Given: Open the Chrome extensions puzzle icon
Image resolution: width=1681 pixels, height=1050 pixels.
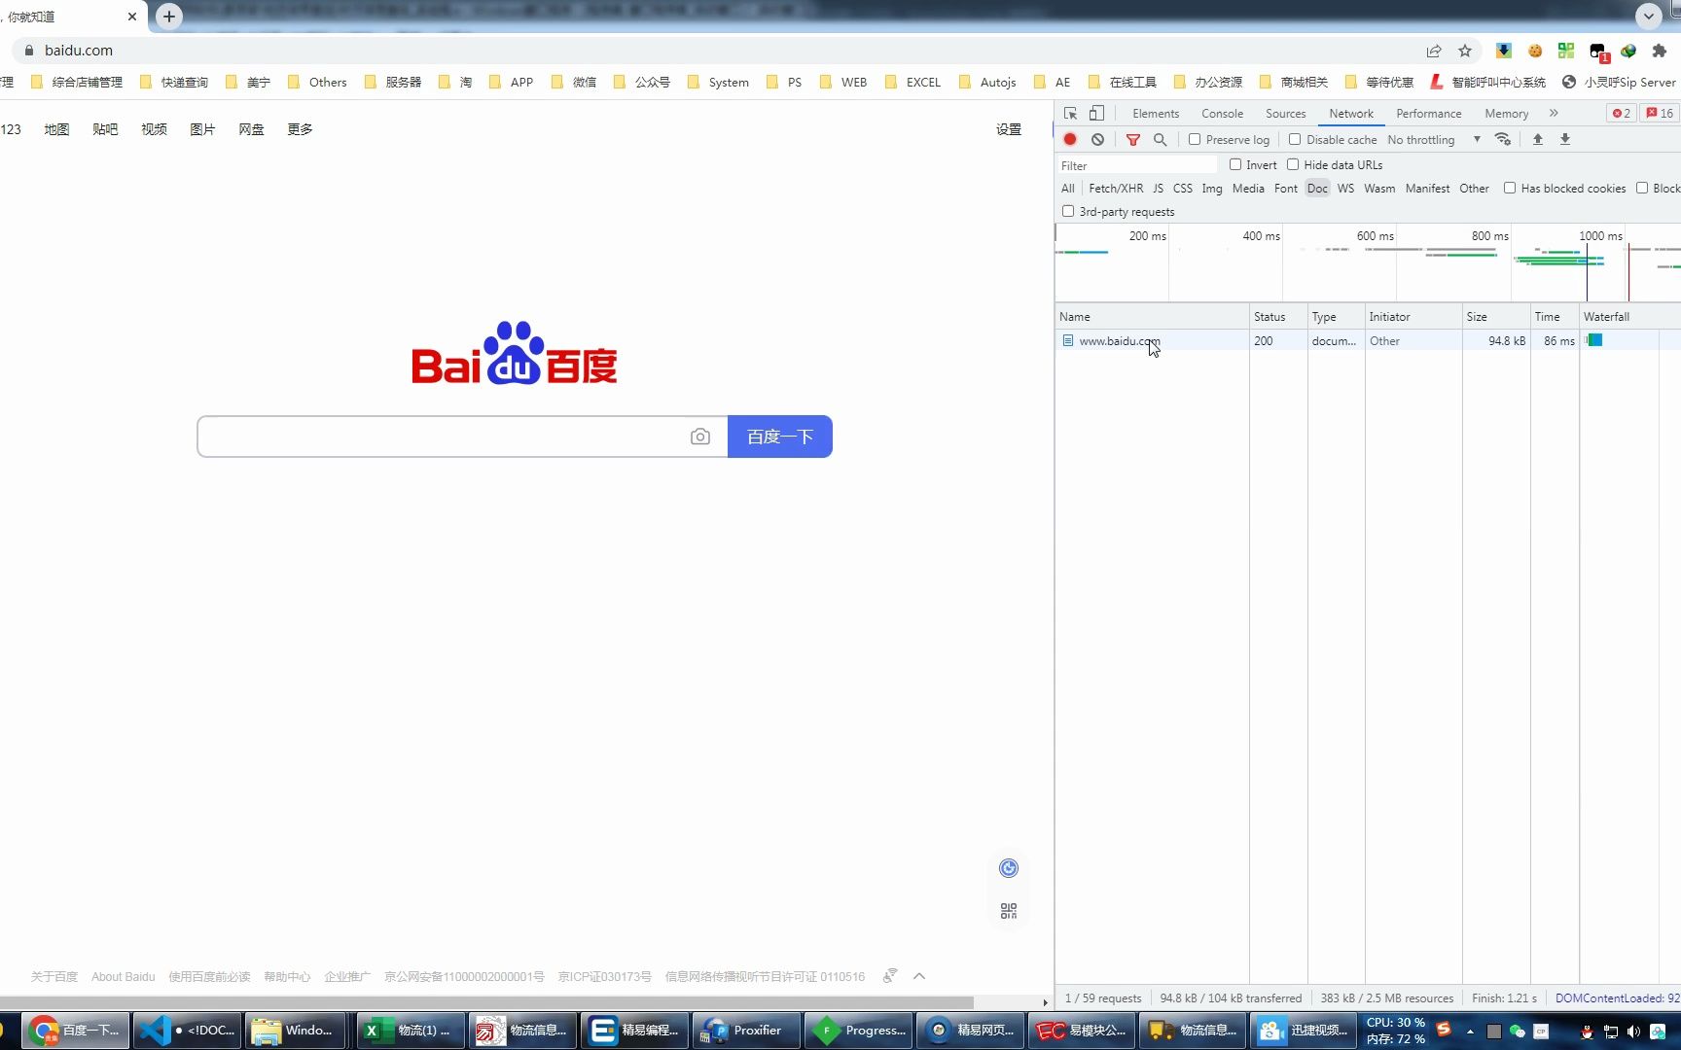Looking at the screenshot, I should coord(1660,51).
